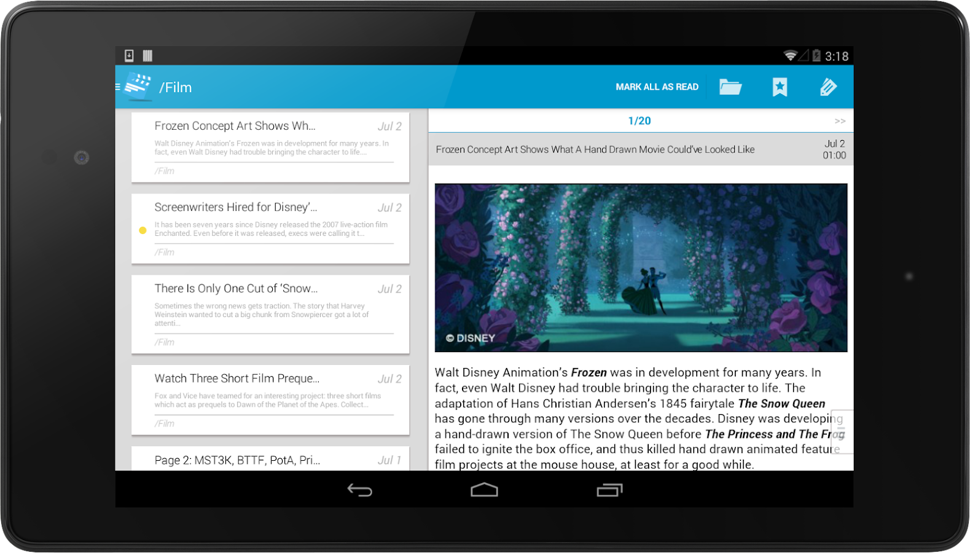970x553 pixels.
Task: Open 'Watch Three Short Film Preque...' article
Action: pos(270,400)
